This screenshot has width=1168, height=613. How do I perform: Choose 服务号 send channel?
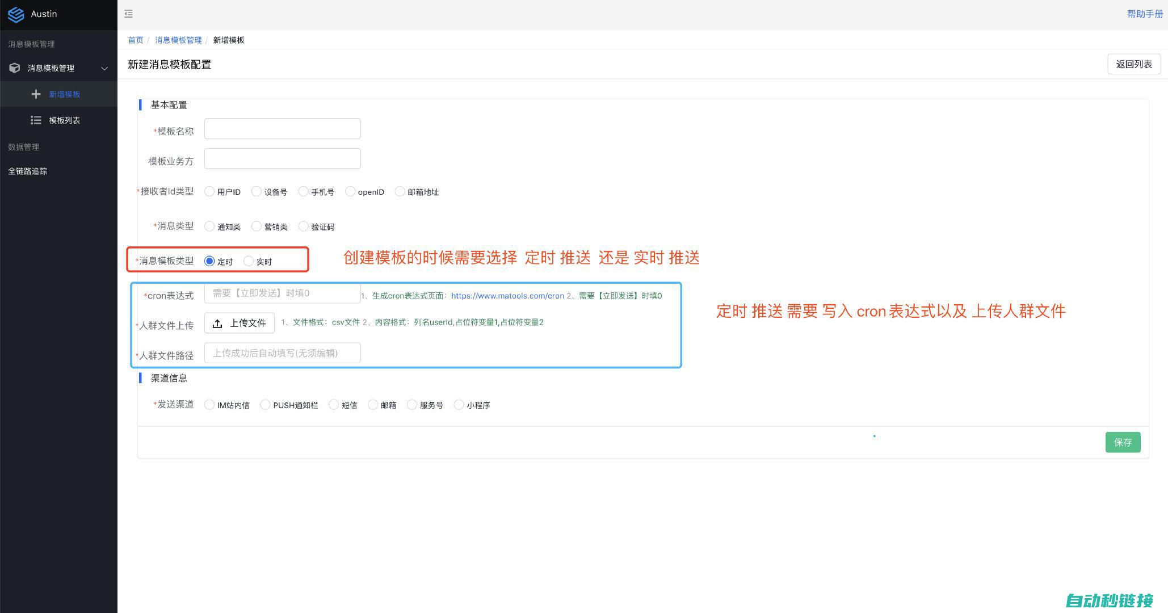tap(412, 405)
